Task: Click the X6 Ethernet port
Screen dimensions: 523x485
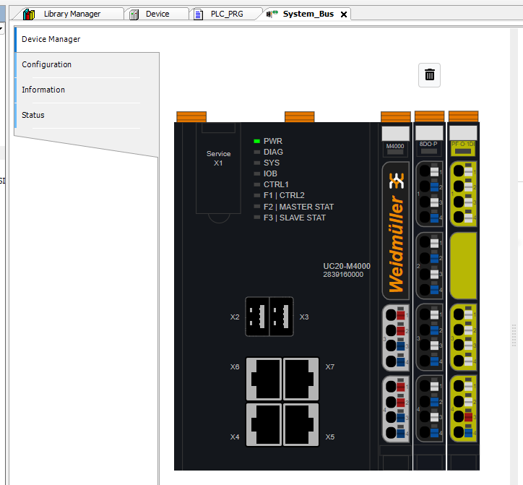Action: pos(264,379)
